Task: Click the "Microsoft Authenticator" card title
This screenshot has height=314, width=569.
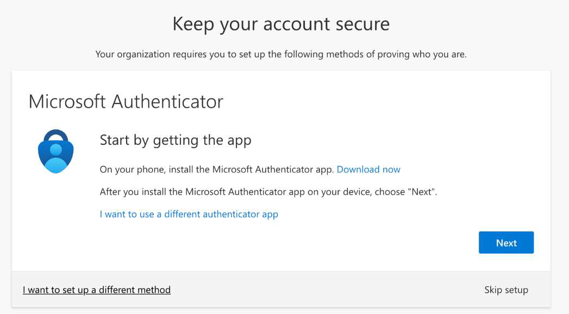Action: pos(126,102)
